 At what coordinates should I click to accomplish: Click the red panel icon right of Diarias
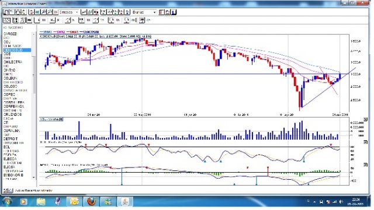point(161,12)
